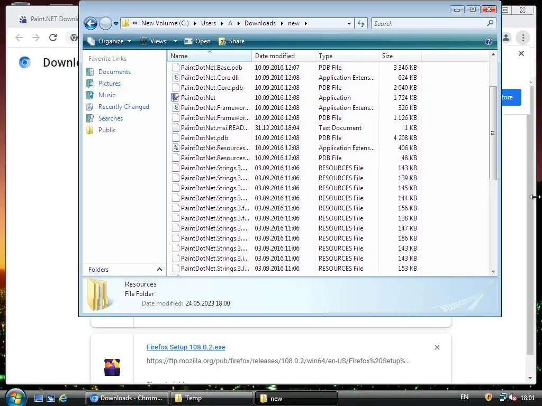Viewport: 542px width, 406px height.
Task: Remove Firefox Setup download entry in Chrome
Action: [437, 347]
